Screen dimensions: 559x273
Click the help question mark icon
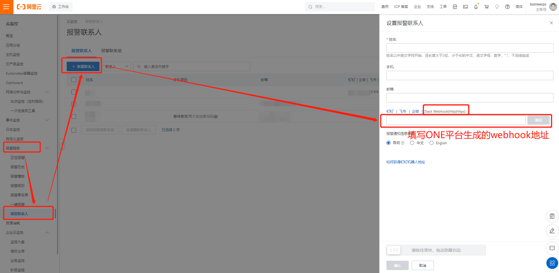(x=507, y=7)
